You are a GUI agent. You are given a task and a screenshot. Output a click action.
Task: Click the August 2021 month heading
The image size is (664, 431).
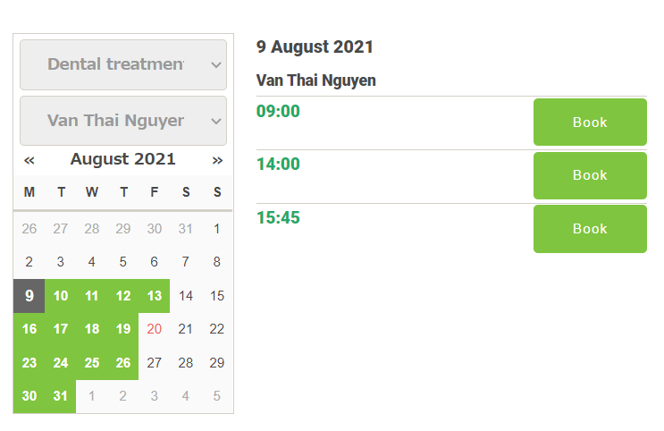pyautogui.click(x=123, y=160)
